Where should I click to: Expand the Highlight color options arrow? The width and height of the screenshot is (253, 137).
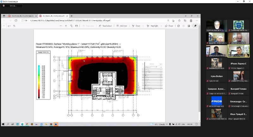pos(161,26)
